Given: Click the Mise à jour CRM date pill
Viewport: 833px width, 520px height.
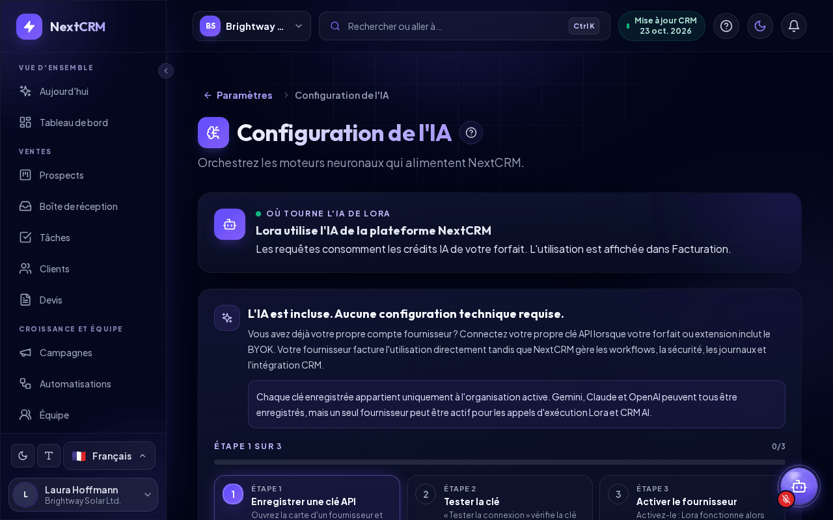Looking at the screenshot, I should click(x=662, y=26).
